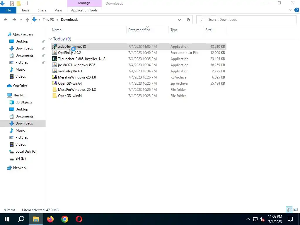The image size is (300, 225).
Task: Select MesaForWindows-20.1.8 7z archive icon
Action: click(x=54, y=77)
